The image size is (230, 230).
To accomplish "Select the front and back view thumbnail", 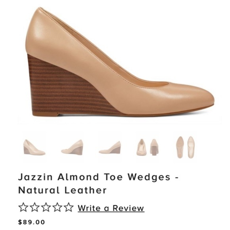I will [148, 147].
